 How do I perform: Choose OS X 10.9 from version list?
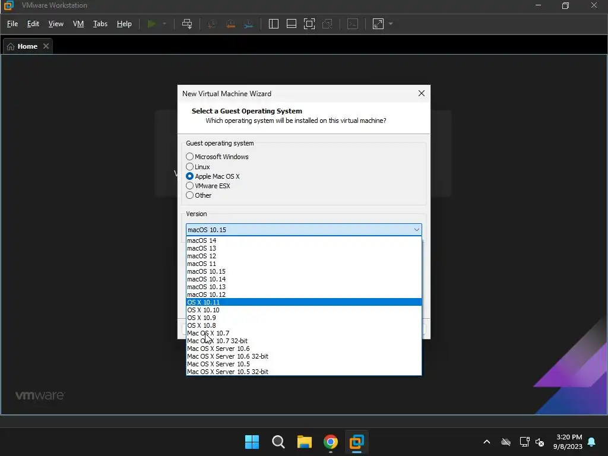pyautogui.click(x=303, y=318)
